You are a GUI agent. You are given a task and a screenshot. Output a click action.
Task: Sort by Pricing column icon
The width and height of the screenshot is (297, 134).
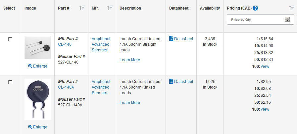[x=291, y=8]
